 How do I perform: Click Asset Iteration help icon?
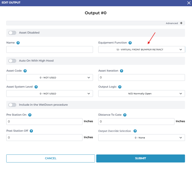122,71
